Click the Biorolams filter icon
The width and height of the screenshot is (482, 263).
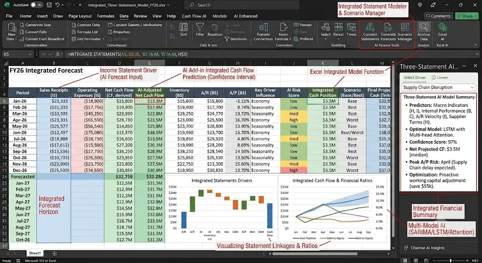coord(227,39)
